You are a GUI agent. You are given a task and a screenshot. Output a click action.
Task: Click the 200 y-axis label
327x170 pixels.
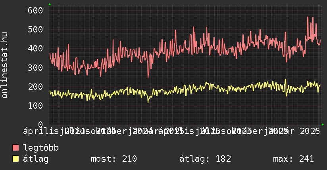(x=35, y=87)
